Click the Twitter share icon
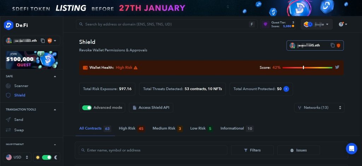362x166 pixels. (x=337, y=67)
